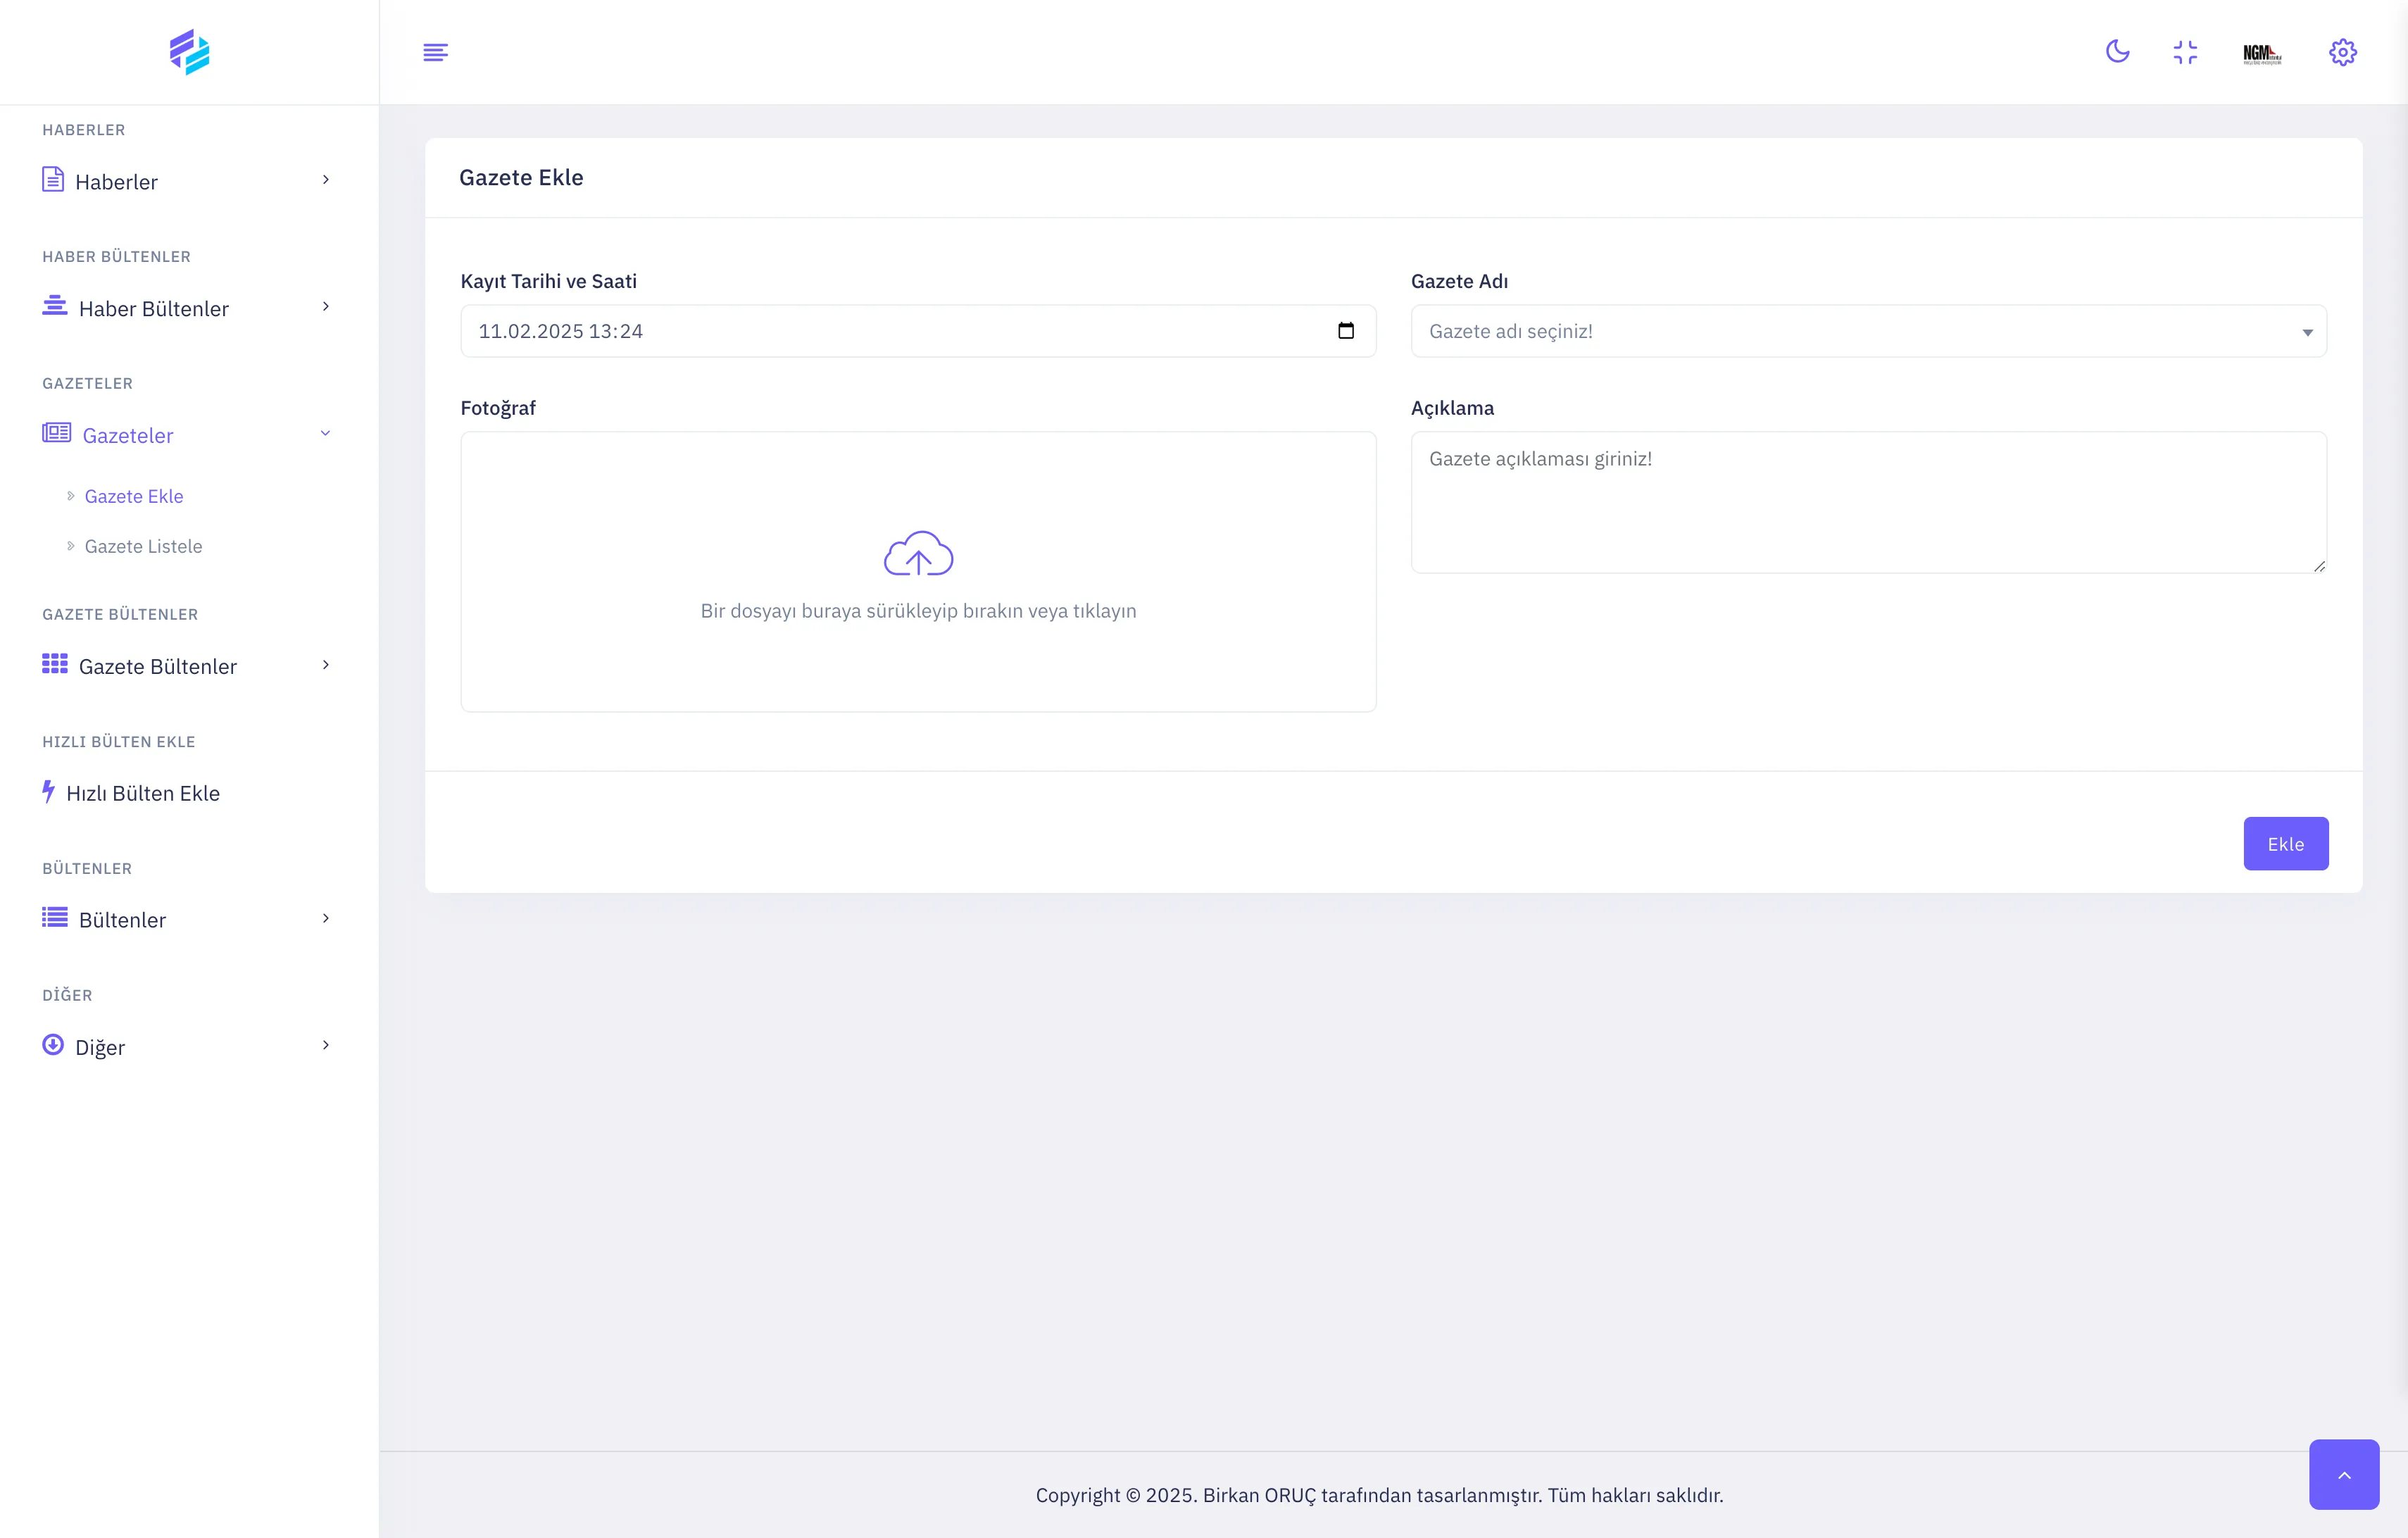Image resolution: width=2408 pixels, height=1538 pixels.
Task: Exit fullscreen with the compress icon
Action: pos(2185,52)
